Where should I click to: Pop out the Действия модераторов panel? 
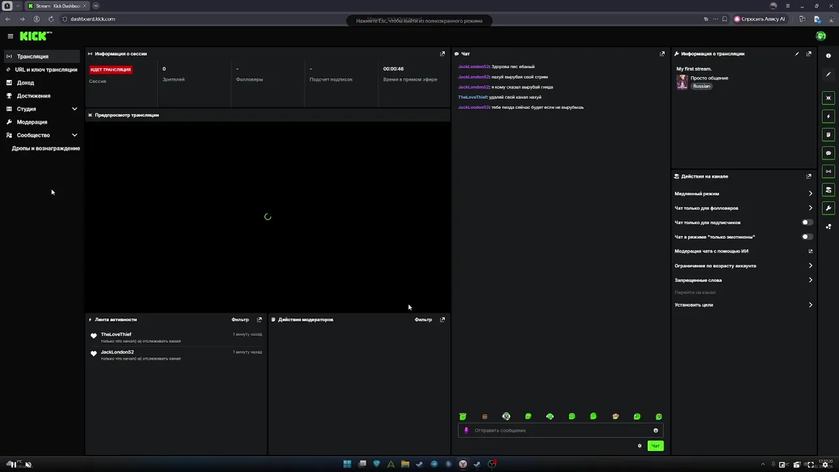point(442,319)
